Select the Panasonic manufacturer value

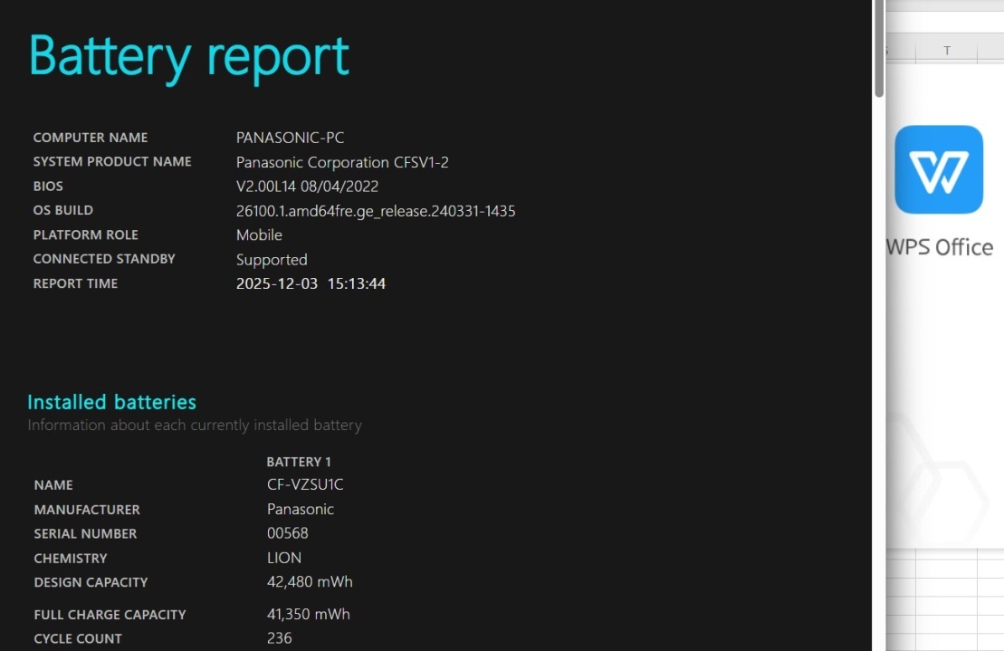pyautogui.click(x=301, y=509)
